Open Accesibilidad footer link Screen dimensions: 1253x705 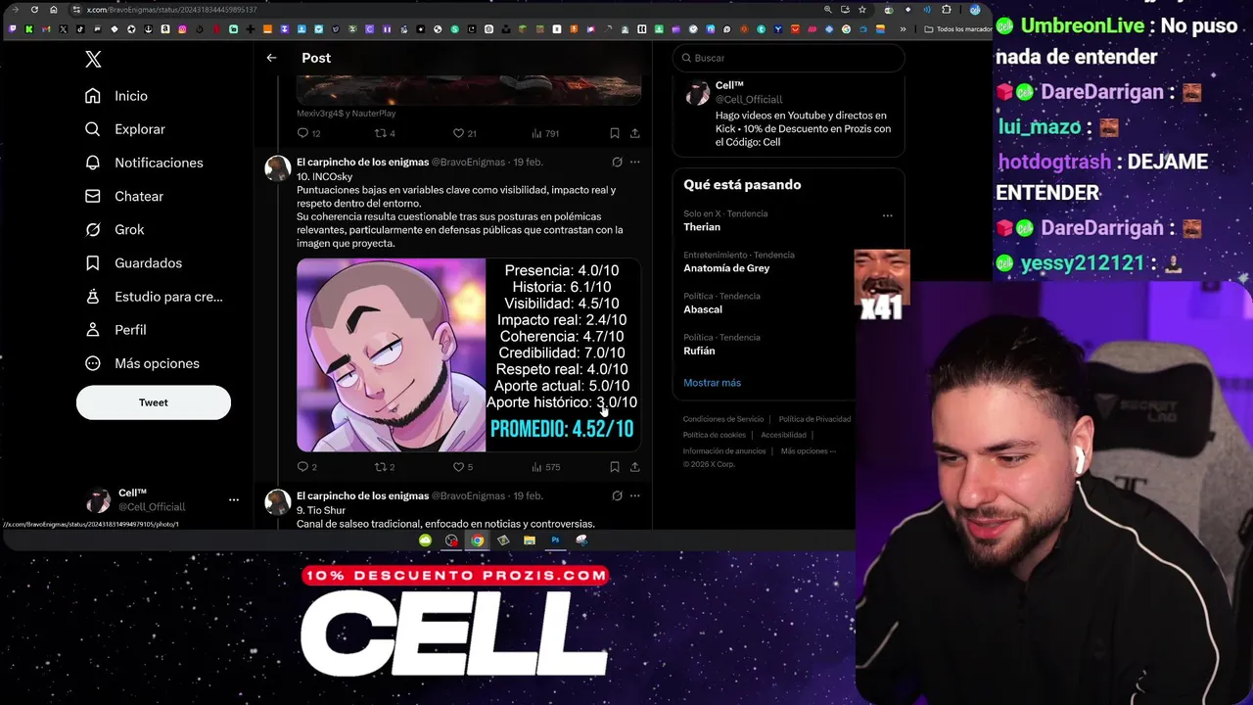[x=783, y=435]
